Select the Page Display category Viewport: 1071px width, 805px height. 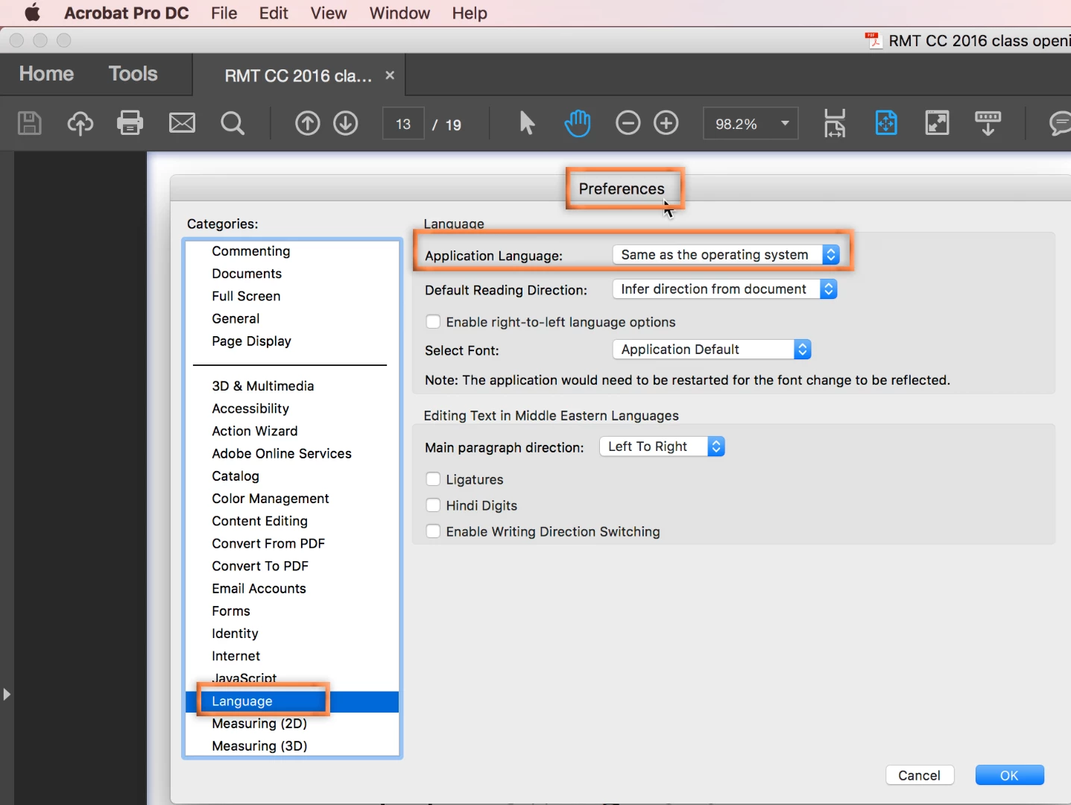pyautogui.click(x=251, y=341)
